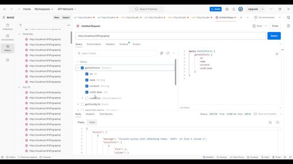This screenshot has height=164, width=293.
Task: Open Postbot from the status bar
Action: (x=208, y=157)
